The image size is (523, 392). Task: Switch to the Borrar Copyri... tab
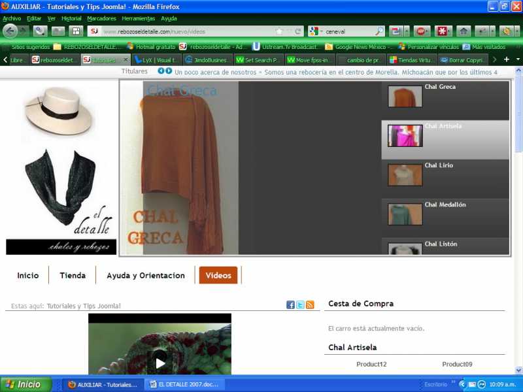point(463,59)
